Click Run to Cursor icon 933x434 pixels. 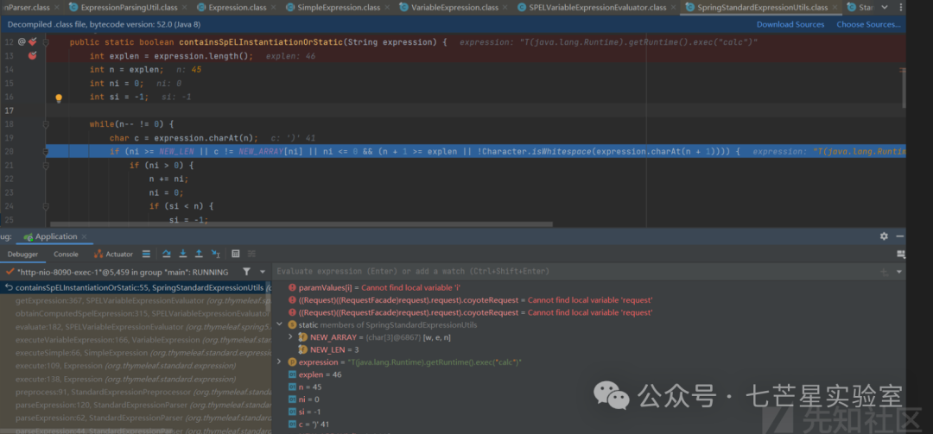(216, 254)
